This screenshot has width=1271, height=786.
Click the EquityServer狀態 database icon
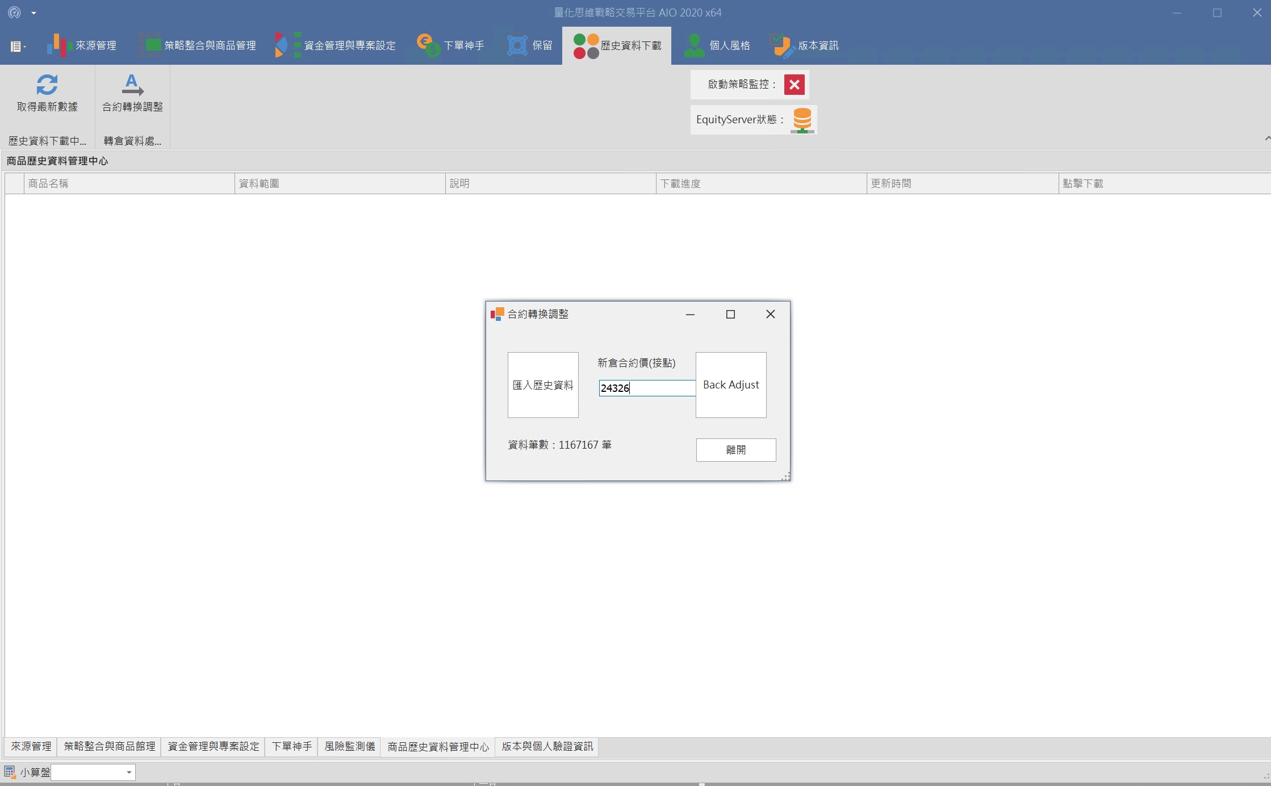tap(802, 120)
